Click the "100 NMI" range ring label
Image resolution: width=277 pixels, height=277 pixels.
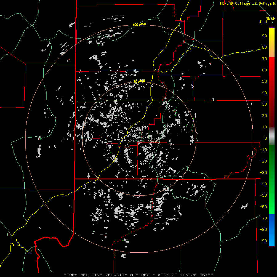[139, 25]
